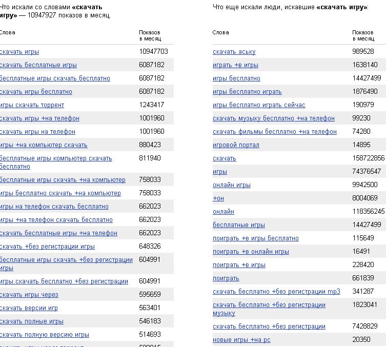
Task: Click the count 514693
Action: click(x=150, y=334)
